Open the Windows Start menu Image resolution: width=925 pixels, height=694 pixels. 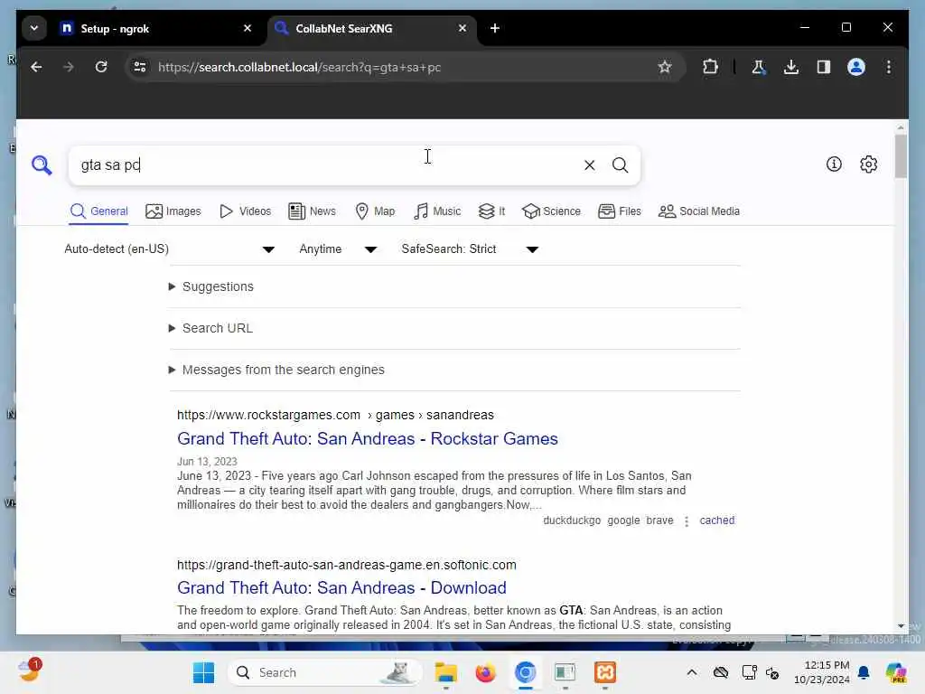coord(203,672)
